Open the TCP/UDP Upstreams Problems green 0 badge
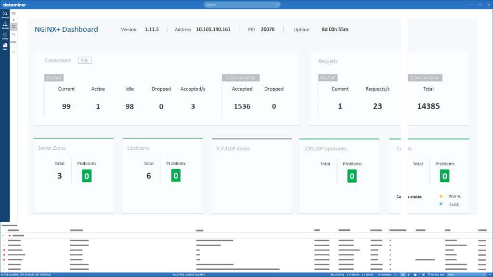 pyautogui.click(x=352, y=176)
